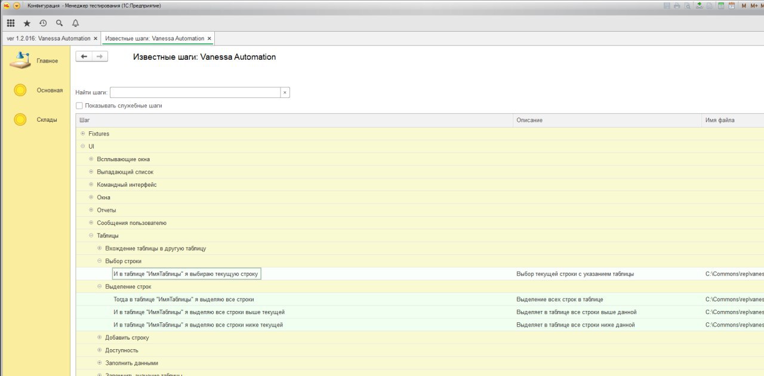Click the green arrow link icon in title bar
The image size is (764, 376).
pos(698,5)
